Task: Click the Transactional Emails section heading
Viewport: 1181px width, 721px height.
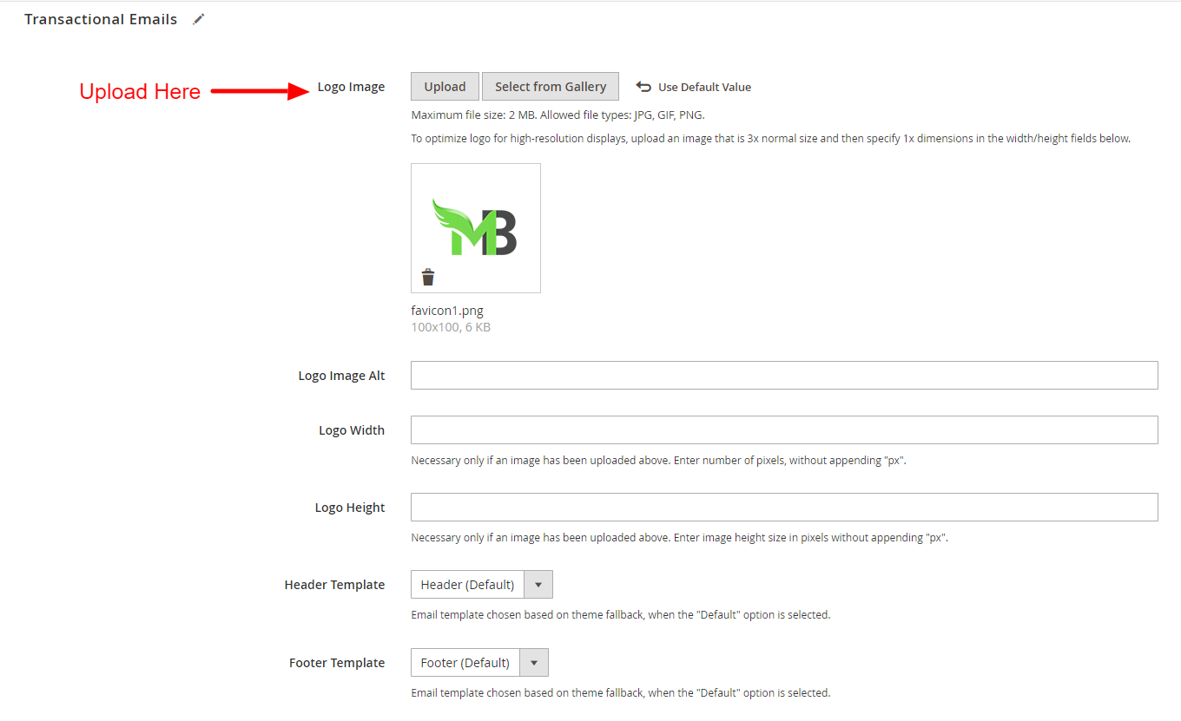Action: click(101, 19)
